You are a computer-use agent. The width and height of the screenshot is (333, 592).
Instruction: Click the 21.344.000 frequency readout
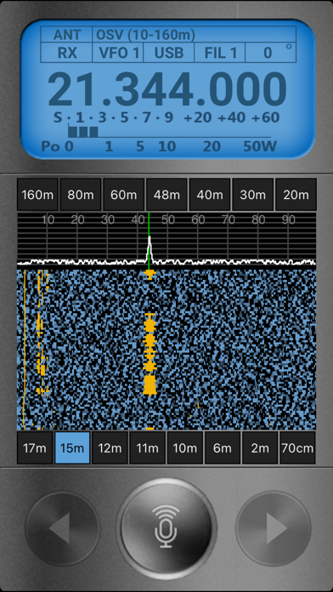click(167, 89)
